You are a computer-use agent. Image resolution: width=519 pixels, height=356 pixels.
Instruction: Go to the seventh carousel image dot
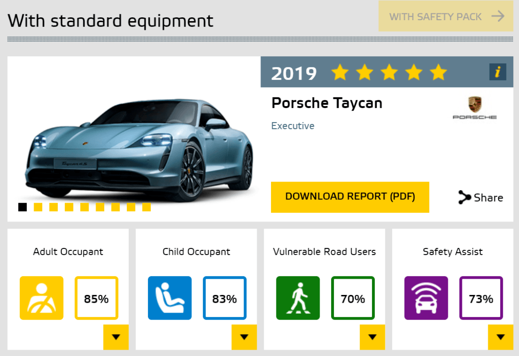(115, 207)
